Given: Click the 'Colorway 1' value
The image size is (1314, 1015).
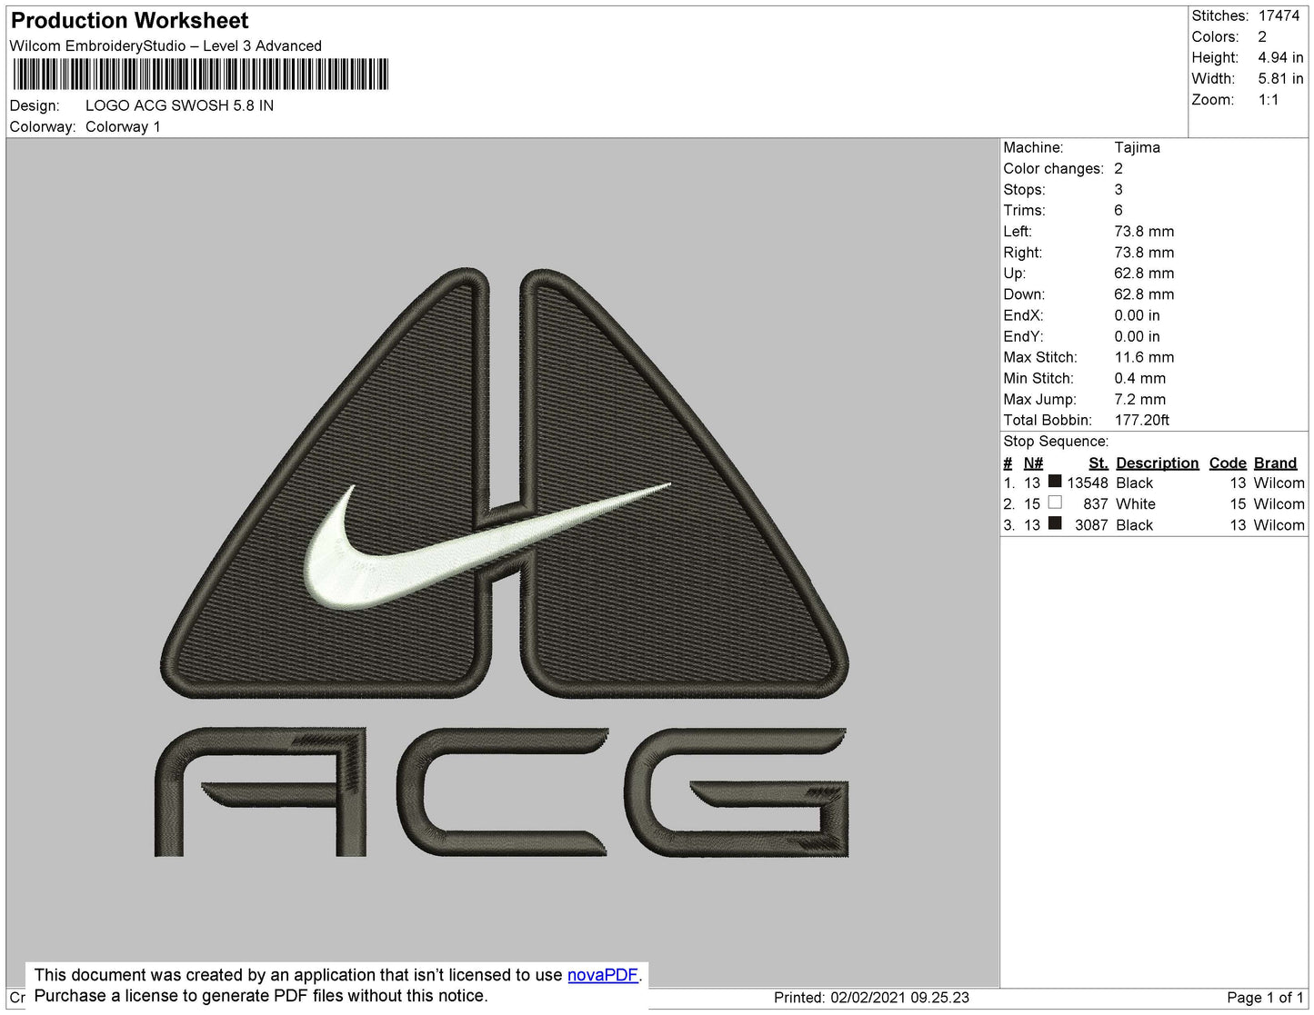Looking at the screenshot, I should [x=123, y=126].
